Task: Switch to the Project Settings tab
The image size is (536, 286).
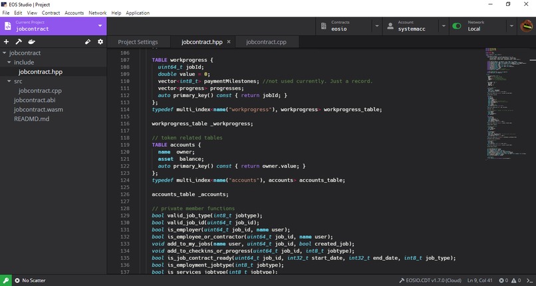Action: (138, 42)
